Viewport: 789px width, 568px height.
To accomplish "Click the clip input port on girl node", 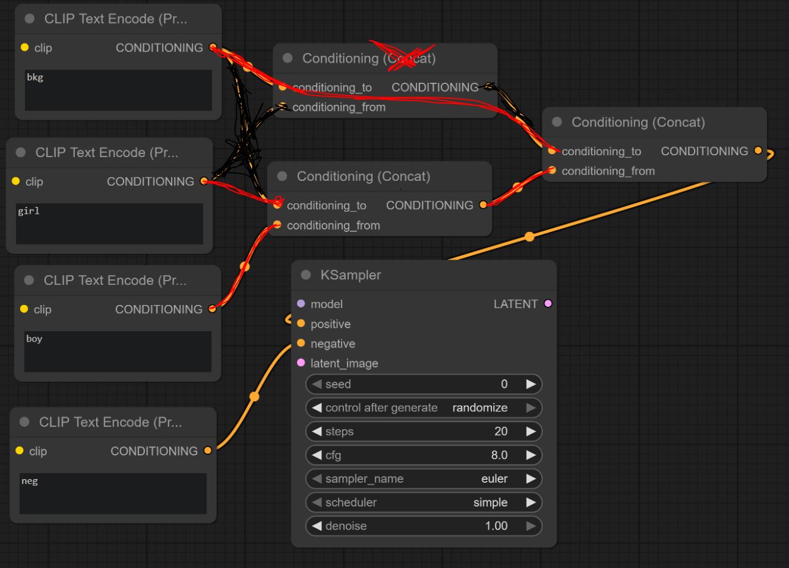I will [x=16, y=181].
